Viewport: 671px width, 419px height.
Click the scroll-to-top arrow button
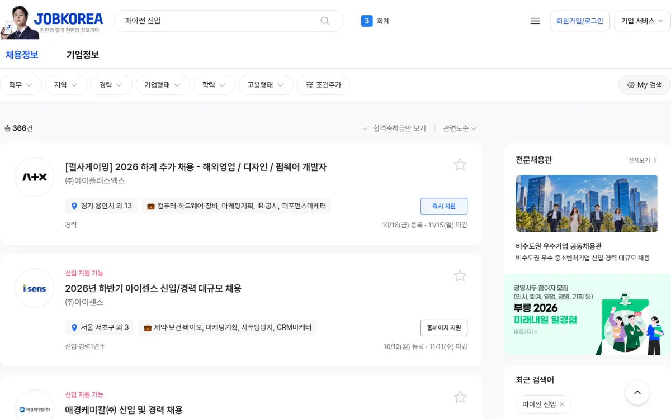637,393
